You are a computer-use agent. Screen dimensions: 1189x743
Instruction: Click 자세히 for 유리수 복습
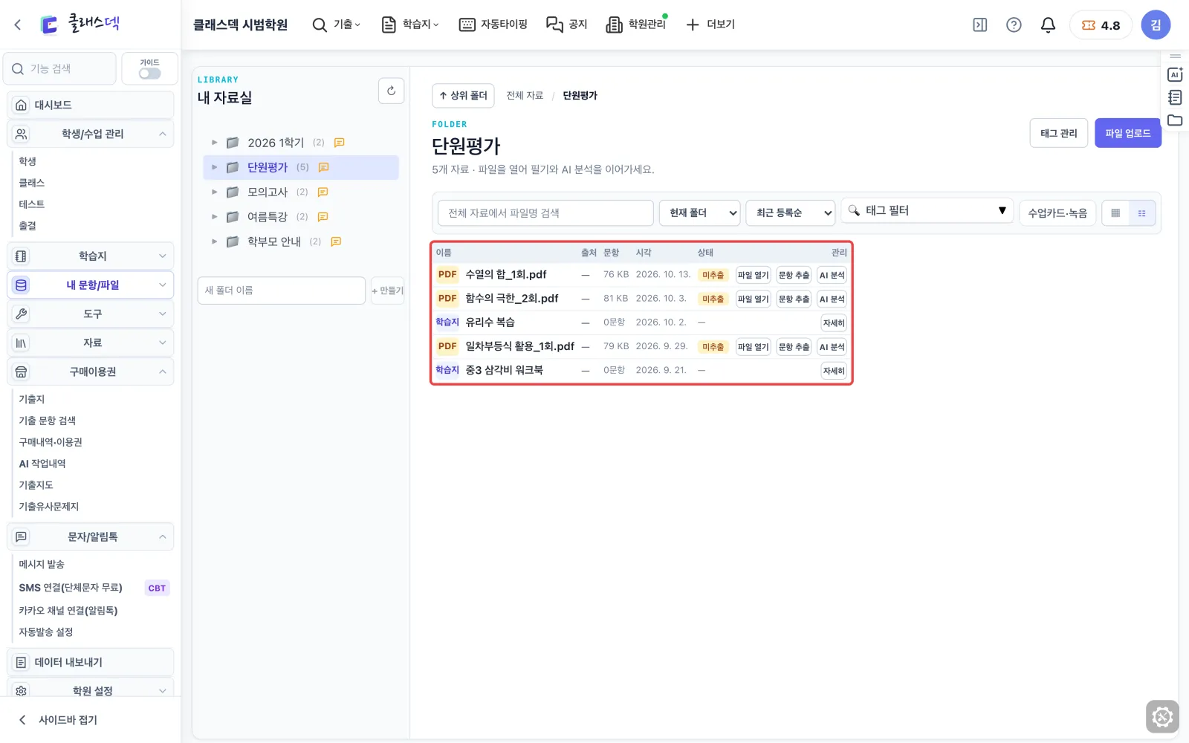coord(834,323)
